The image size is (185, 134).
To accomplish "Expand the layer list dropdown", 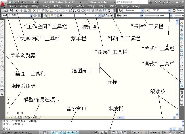I will point(100,16).
